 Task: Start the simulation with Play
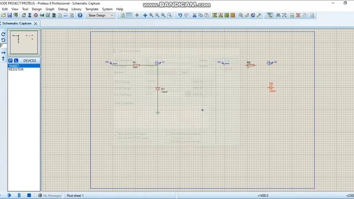point(9,195)
